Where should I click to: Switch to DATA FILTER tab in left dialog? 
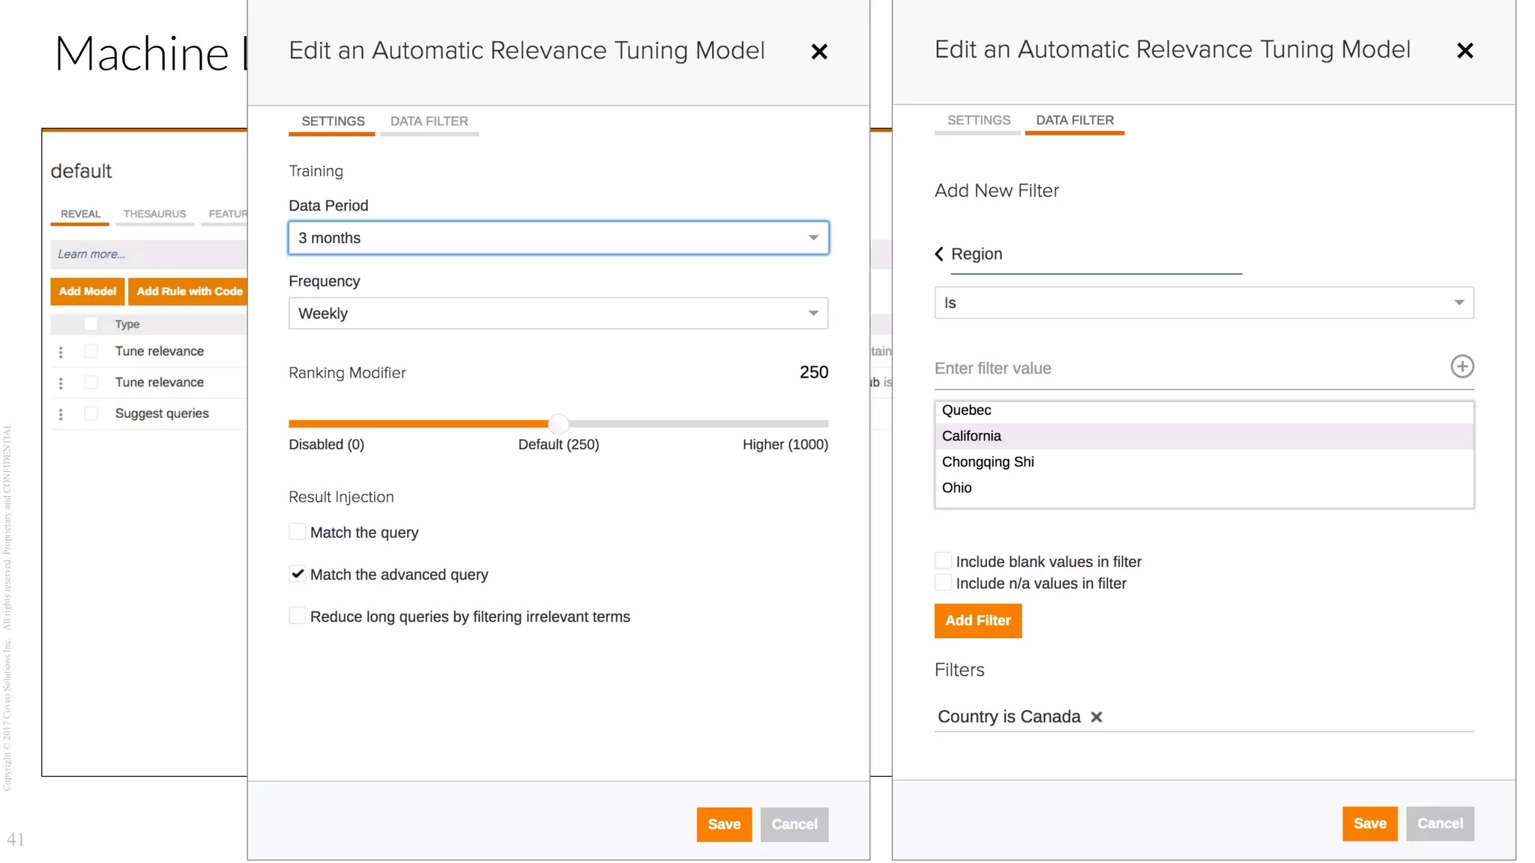pyautogui.click(x=429, y=121)
